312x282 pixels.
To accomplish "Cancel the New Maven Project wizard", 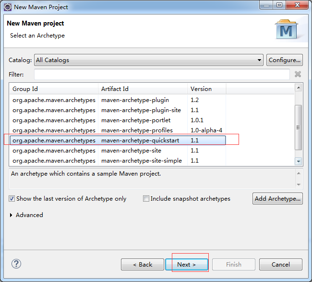I will click(x=281, y=265).
